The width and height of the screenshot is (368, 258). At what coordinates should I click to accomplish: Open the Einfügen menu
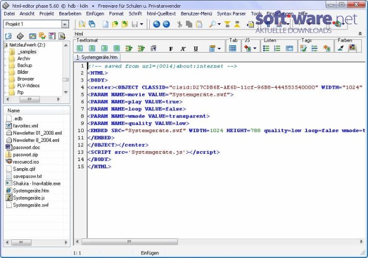pyautogui.click(x=95, y=13)
